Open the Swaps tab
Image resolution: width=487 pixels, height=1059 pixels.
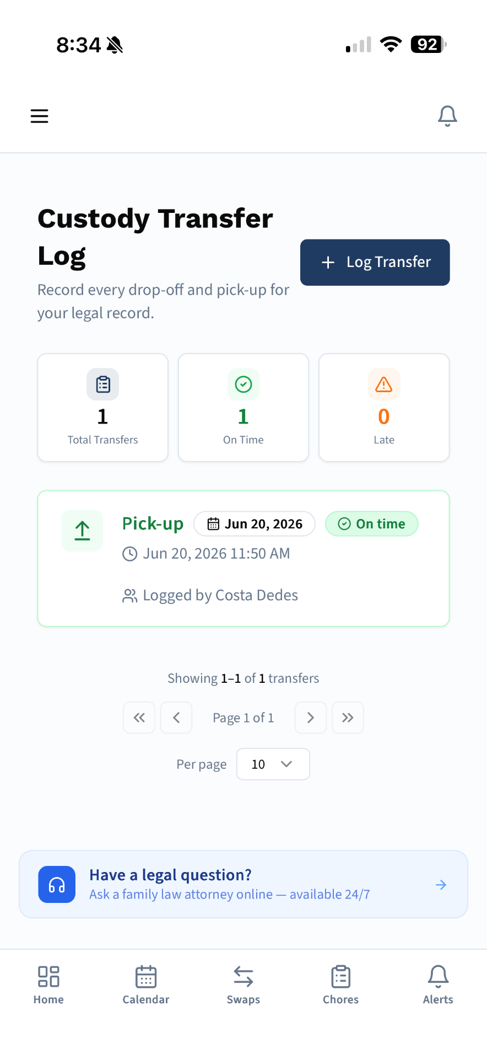coord(244,985)
